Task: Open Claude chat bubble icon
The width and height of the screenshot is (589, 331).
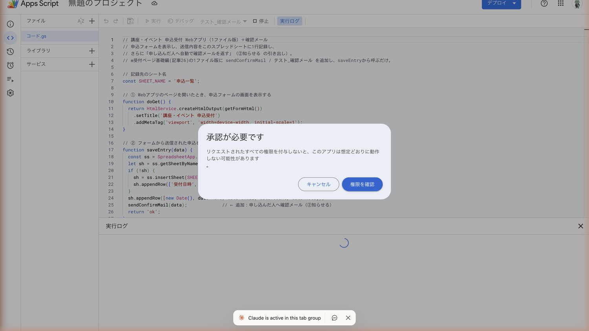Action: click(x=334, y=318)
